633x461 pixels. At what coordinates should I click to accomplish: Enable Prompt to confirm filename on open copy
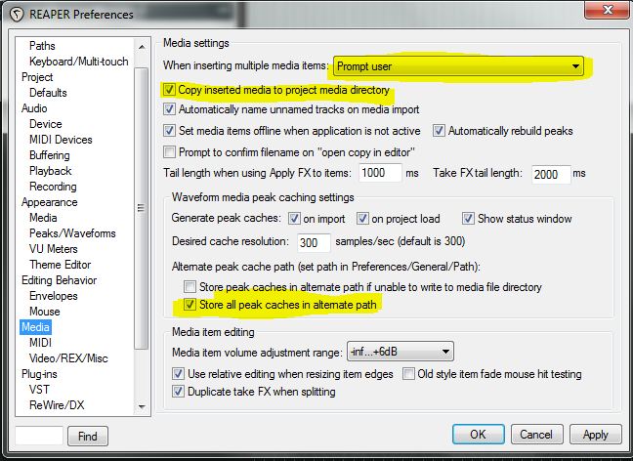tap(169, 151)
